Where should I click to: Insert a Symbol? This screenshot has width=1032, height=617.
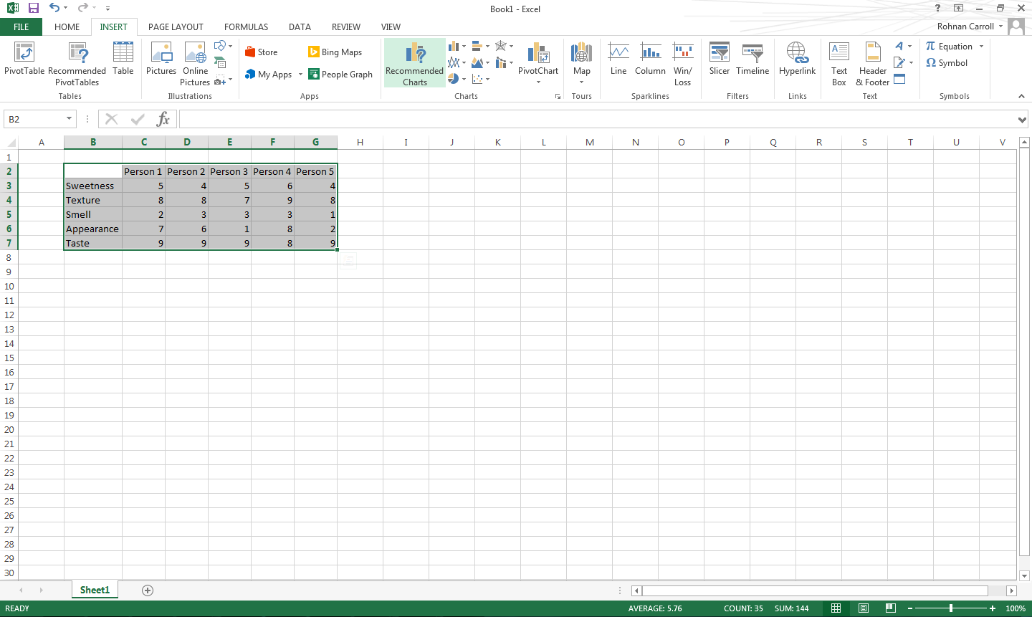pos(947,63)
